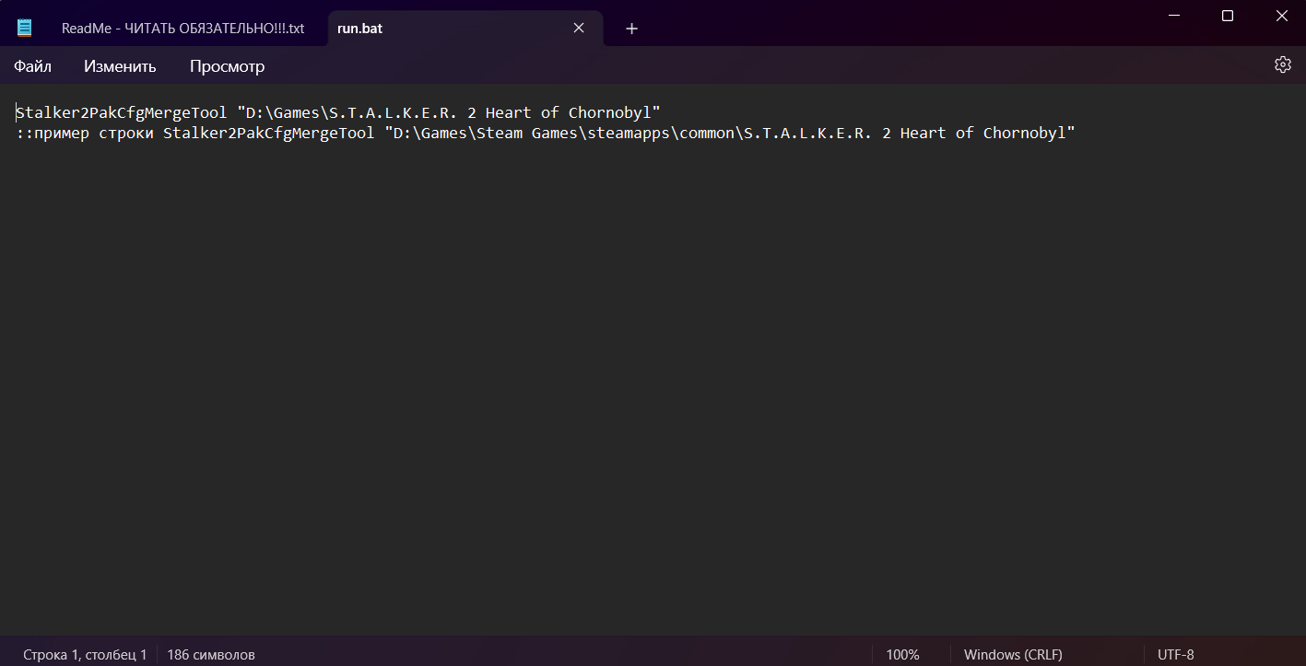Maximize the Notepad window

[1228, 16]
